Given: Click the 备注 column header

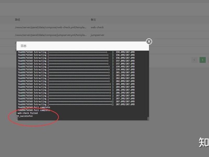Looking at the screenshot, I should 93,20.
